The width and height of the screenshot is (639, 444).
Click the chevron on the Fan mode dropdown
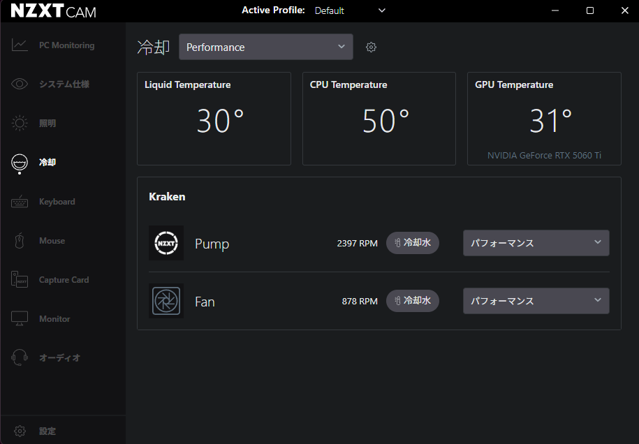click(597, 299)
